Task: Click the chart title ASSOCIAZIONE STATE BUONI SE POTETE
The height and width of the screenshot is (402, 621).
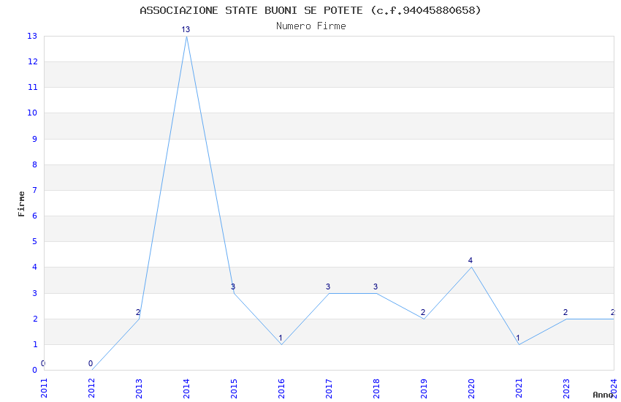Action: (310, 10)
